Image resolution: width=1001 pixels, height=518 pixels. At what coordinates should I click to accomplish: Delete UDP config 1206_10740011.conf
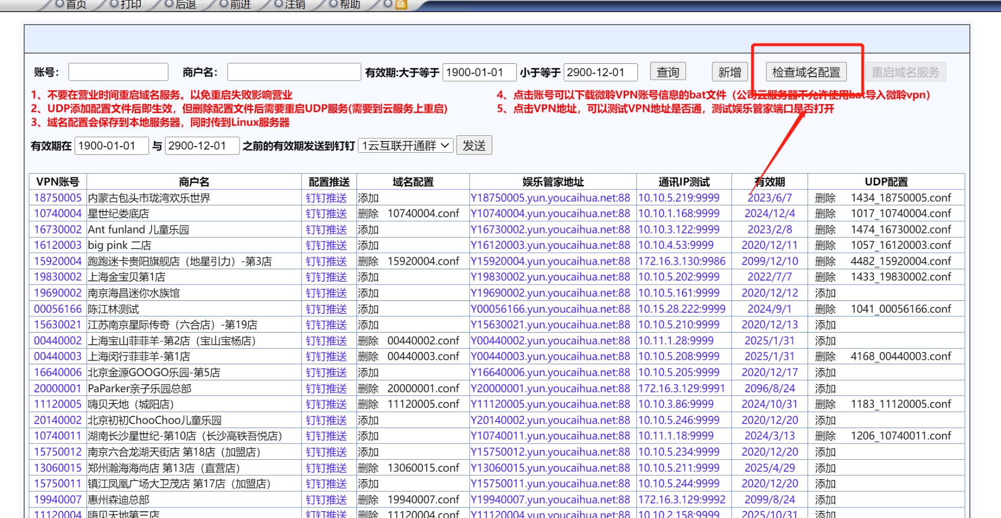825,436
